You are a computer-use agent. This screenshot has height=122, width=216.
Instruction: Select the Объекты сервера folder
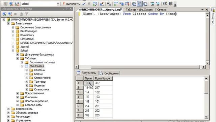coord(27,113)
